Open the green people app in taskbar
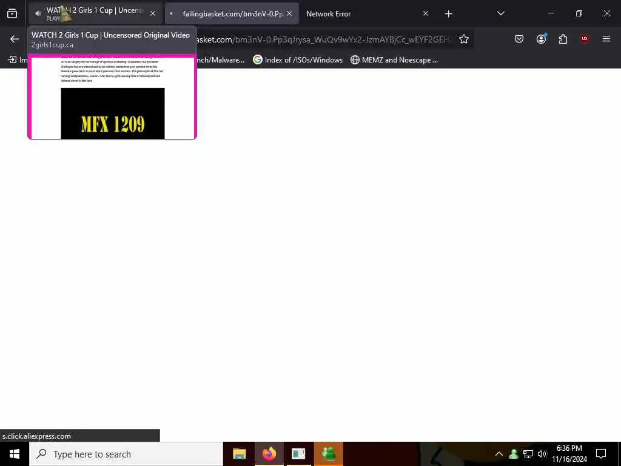Screen dimensions: 621x466 [x=329, y=454]
